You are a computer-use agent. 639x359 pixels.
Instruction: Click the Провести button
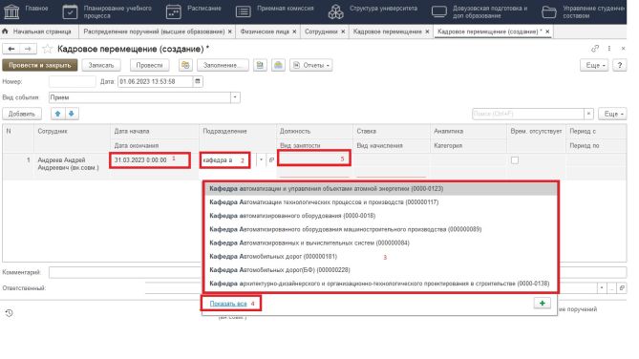point(149,65)
